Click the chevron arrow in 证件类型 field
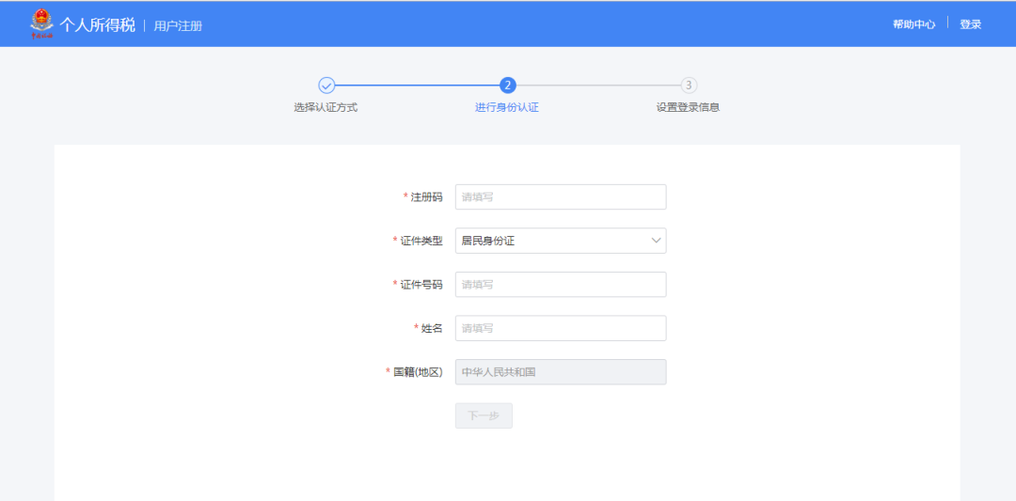This screenshot has width=1016, height=501. tap(656, 241)
